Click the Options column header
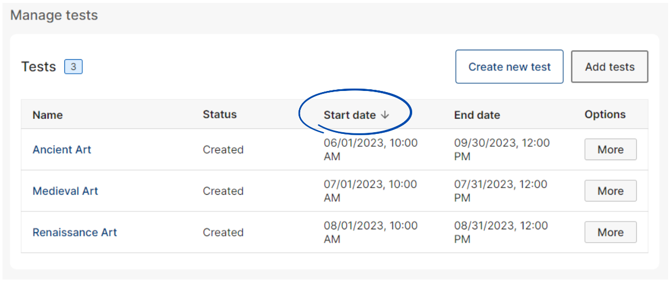 (605, 114)
